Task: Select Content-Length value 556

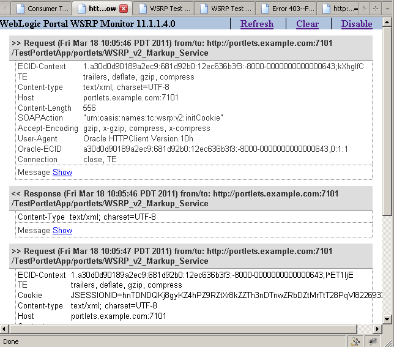Action: point(89,108)
